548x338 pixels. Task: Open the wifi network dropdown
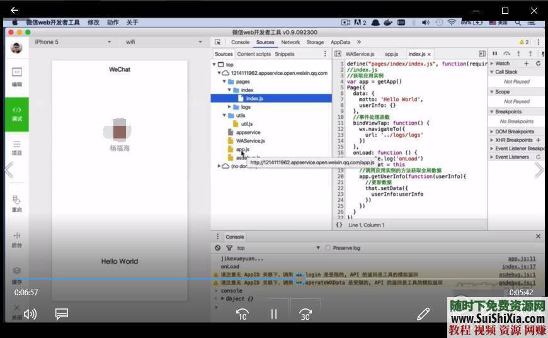tap(151, 42)
